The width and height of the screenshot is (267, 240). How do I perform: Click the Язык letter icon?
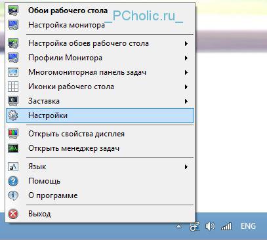pyautogui.click(x=13, y=167)
